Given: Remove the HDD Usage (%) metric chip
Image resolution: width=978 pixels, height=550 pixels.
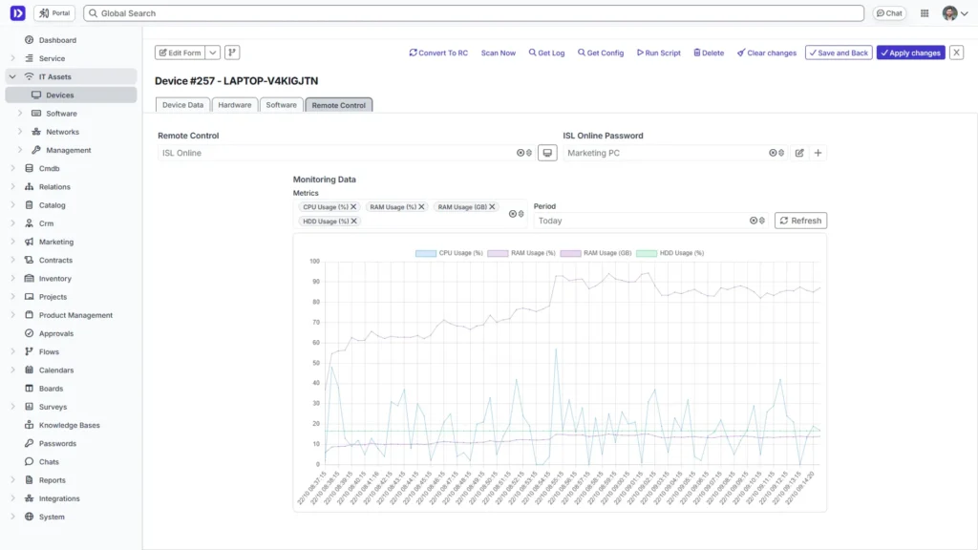Looking at the screenshot, I should pyautogui.click(x=352, y=221).
